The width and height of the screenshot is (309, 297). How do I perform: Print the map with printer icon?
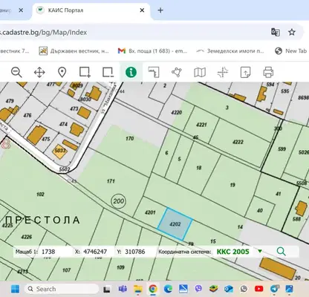[x=268, y=72]
